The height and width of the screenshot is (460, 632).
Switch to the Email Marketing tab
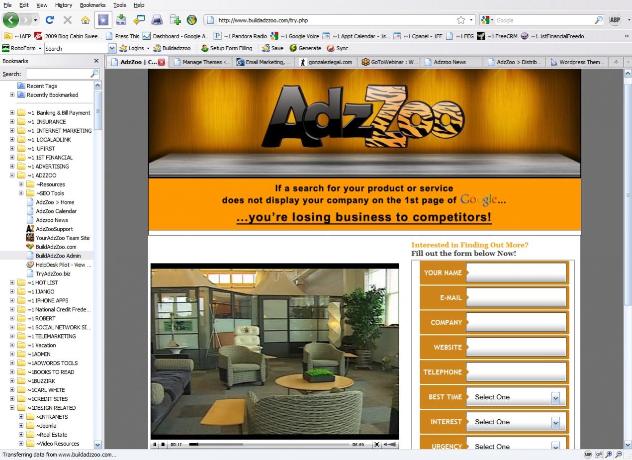[x=264, y=62]
